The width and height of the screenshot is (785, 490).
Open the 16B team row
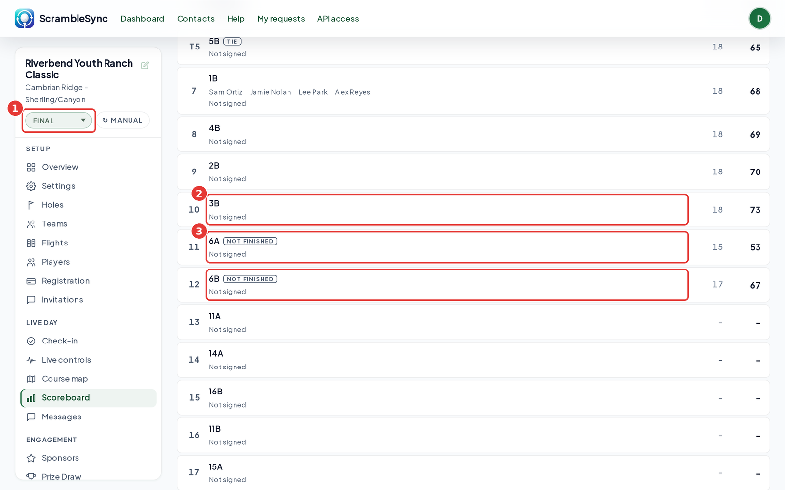coord(473,398)
